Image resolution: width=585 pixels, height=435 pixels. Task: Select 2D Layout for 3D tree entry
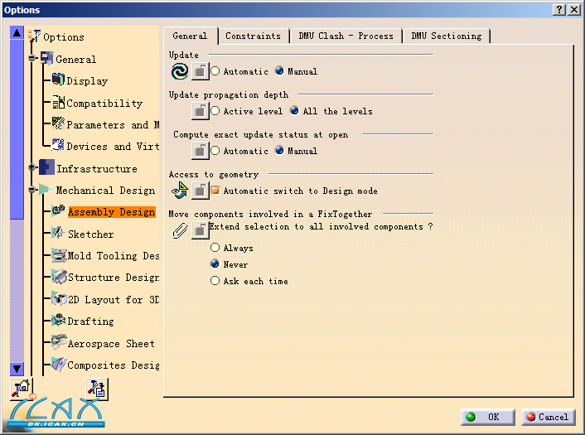coord(114,299)
